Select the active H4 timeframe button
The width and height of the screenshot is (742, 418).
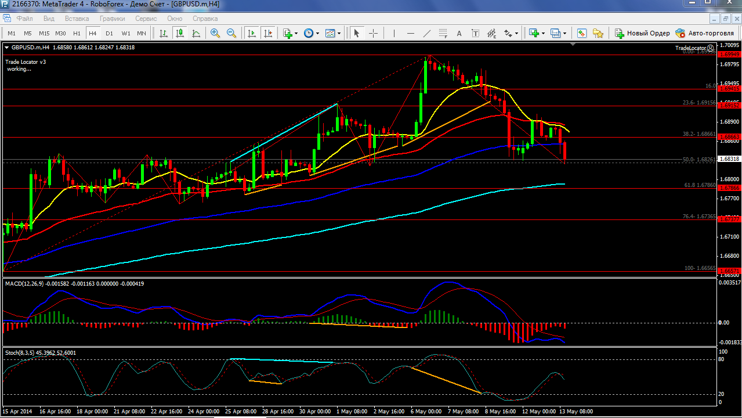pos(93,33)
